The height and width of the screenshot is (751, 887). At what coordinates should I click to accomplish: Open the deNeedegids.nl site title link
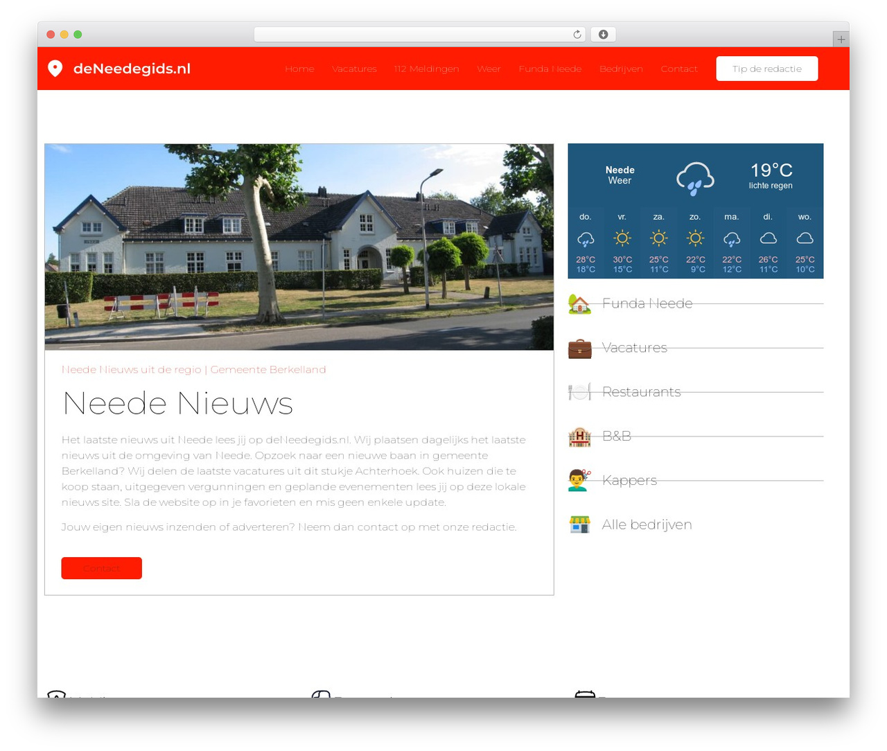pyautogui.click(x=132, y=69)
